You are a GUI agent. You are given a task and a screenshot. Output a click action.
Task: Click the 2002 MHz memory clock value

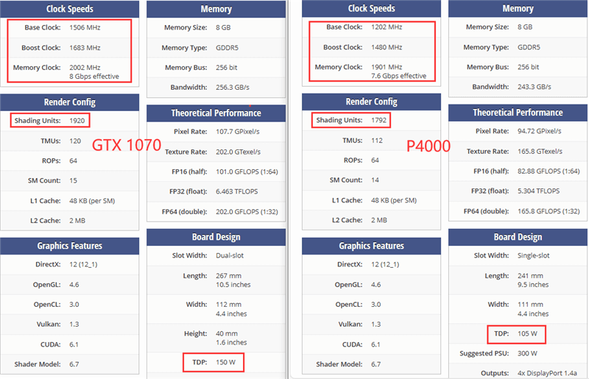(85, 68)
